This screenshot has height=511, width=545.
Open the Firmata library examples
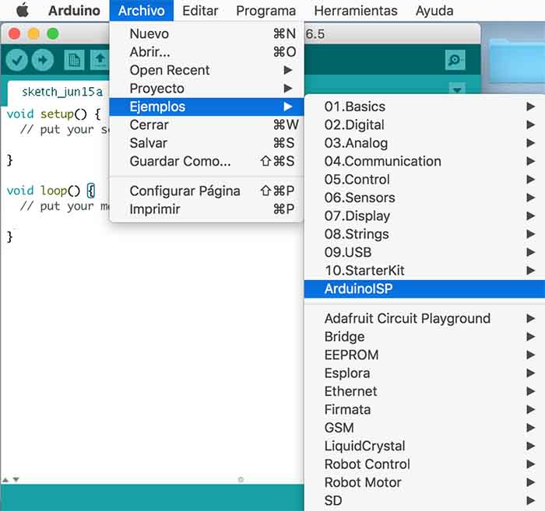tap(424, 410)
